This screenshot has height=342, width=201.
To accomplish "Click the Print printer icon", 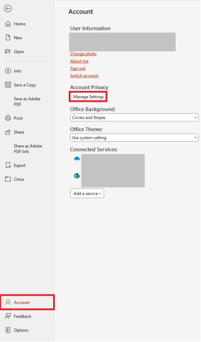I will click(8, 118).
